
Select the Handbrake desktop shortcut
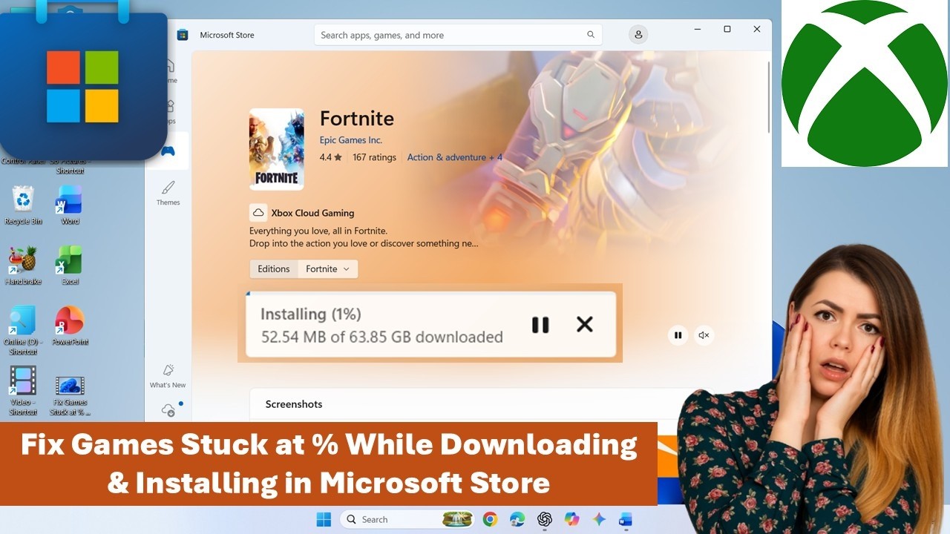[23, 266]
